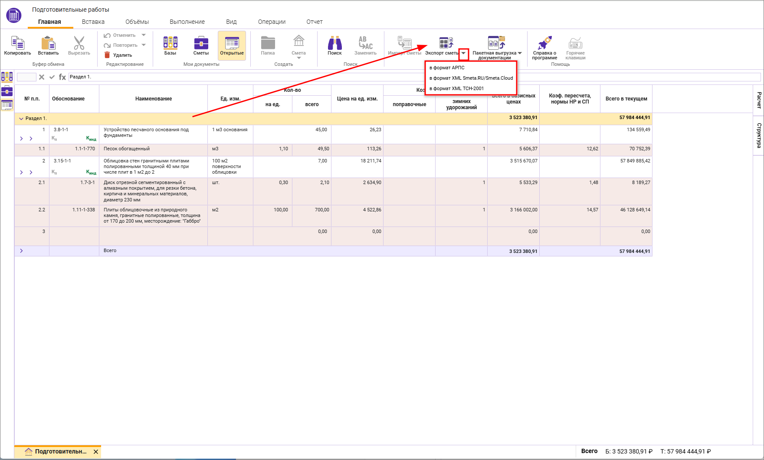This screenshot has height=460, width=764.
Task: Switch to the Объёмы ribbon tab
Action: coord(137,22)
